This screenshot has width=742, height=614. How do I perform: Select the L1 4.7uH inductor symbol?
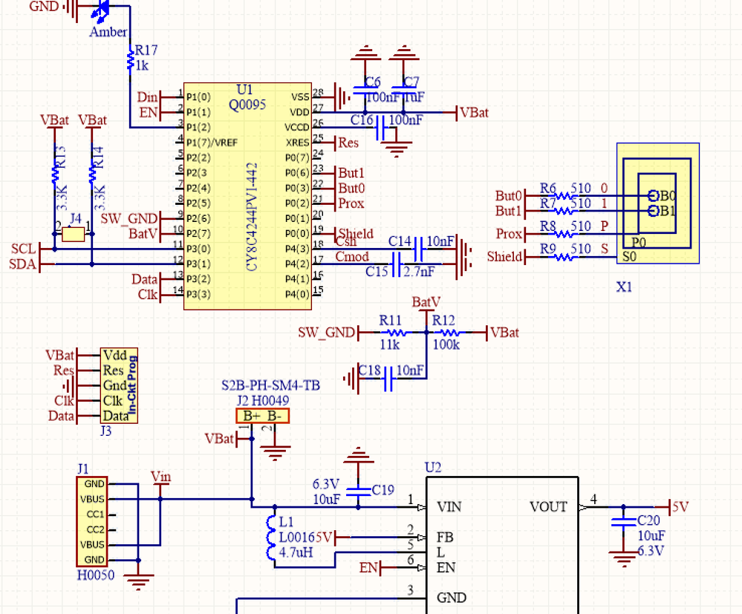point(271,538)
